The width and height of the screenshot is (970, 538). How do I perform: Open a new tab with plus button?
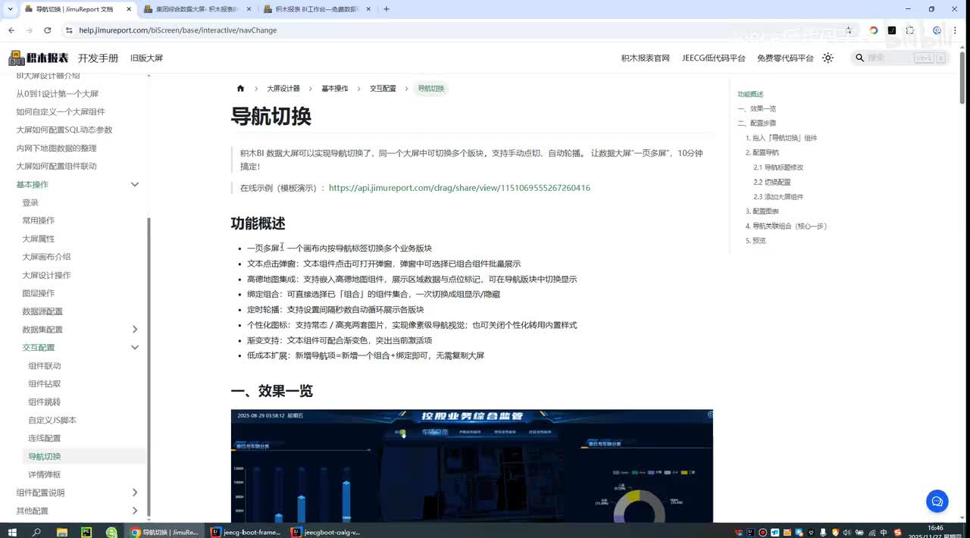[x=386, y=9]
